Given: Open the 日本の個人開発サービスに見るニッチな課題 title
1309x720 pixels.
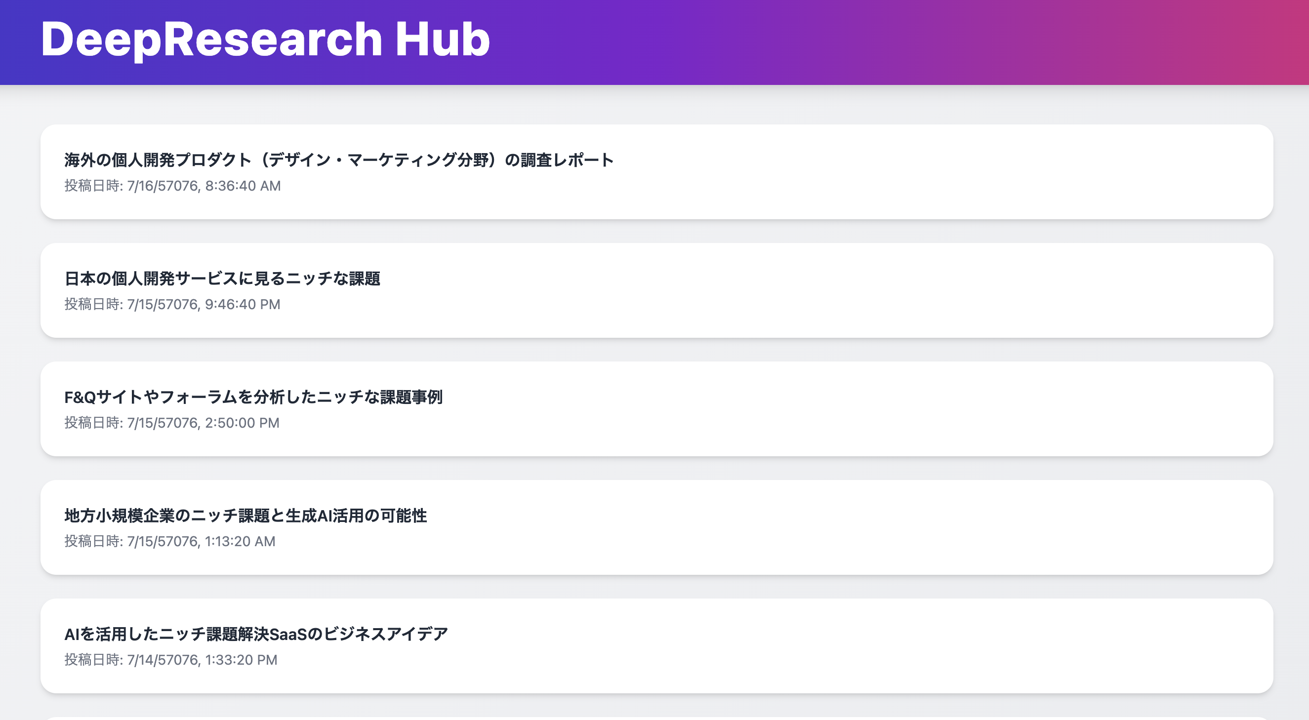Looking at the screenshot, I should pos(222,279).
